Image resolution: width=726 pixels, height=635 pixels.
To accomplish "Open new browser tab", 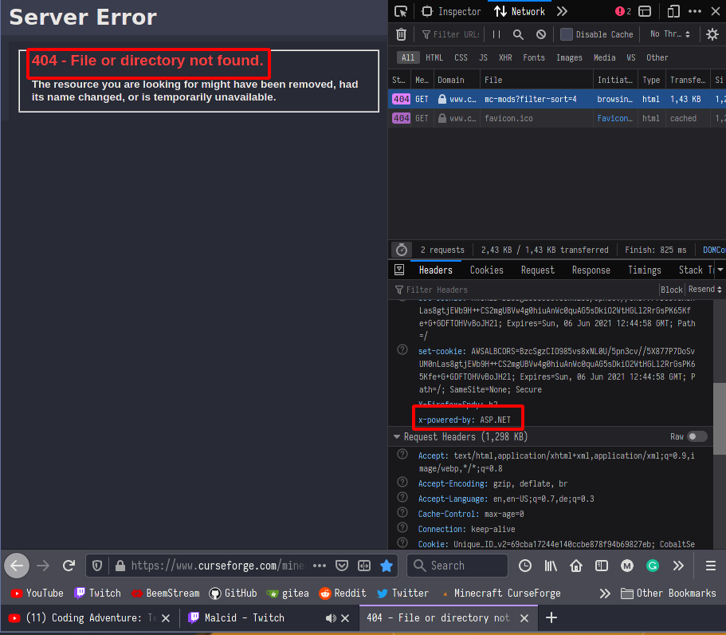I will 551,618.
